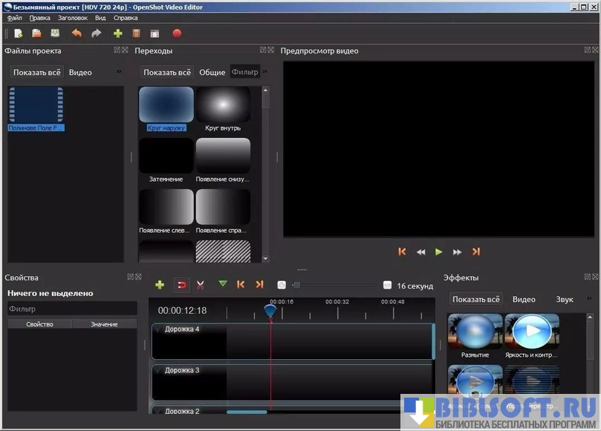Toggle the Фильтр filter in Переходы panel
The height and width of the screenshot is (431, 601).
tap(244, 73)
